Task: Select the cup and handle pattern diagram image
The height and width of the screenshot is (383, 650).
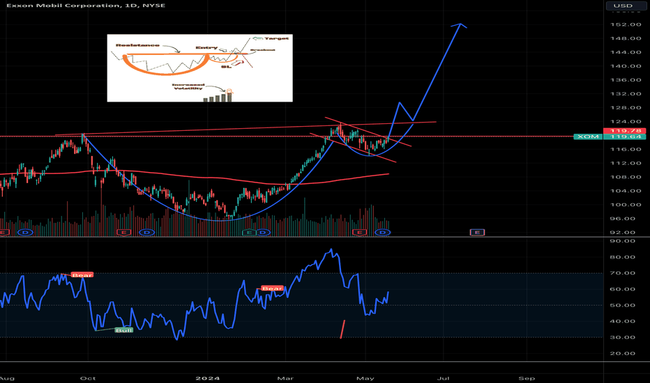Action: tap(199, 68)
